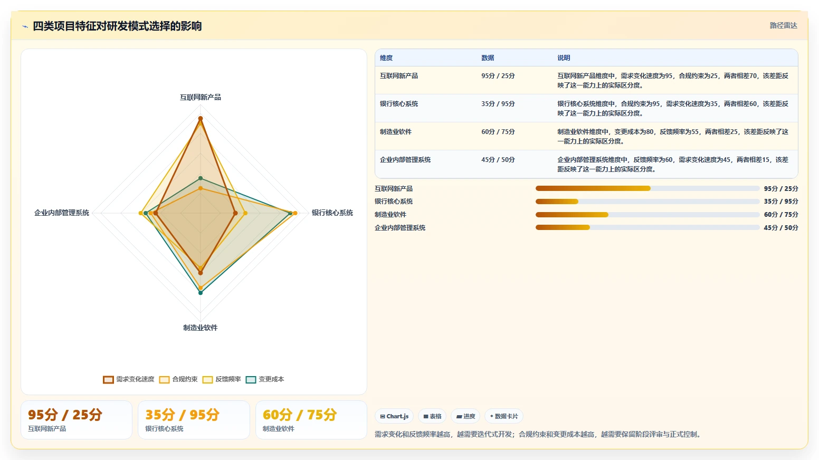
Task: Click the 数据卡片 tag chip
Action: pos(504,416)
